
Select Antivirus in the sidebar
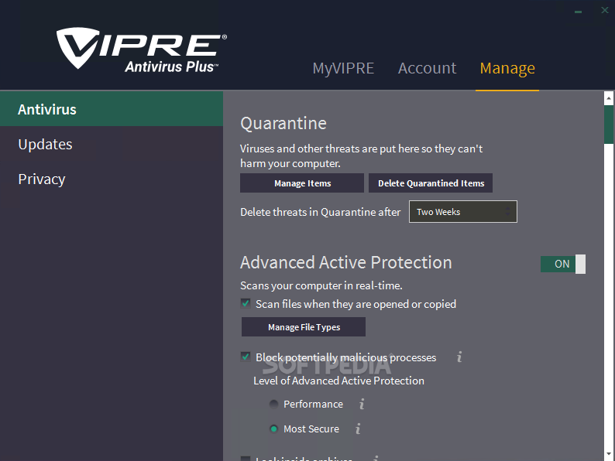pos(112,109)
